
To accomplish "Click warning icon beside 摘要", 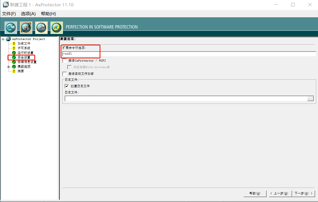I will (14, 71).
